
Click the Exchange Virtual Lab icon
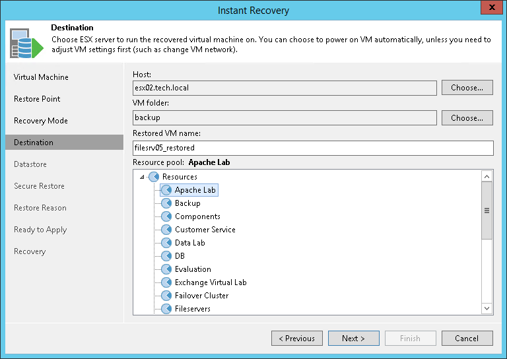(166, 282)
